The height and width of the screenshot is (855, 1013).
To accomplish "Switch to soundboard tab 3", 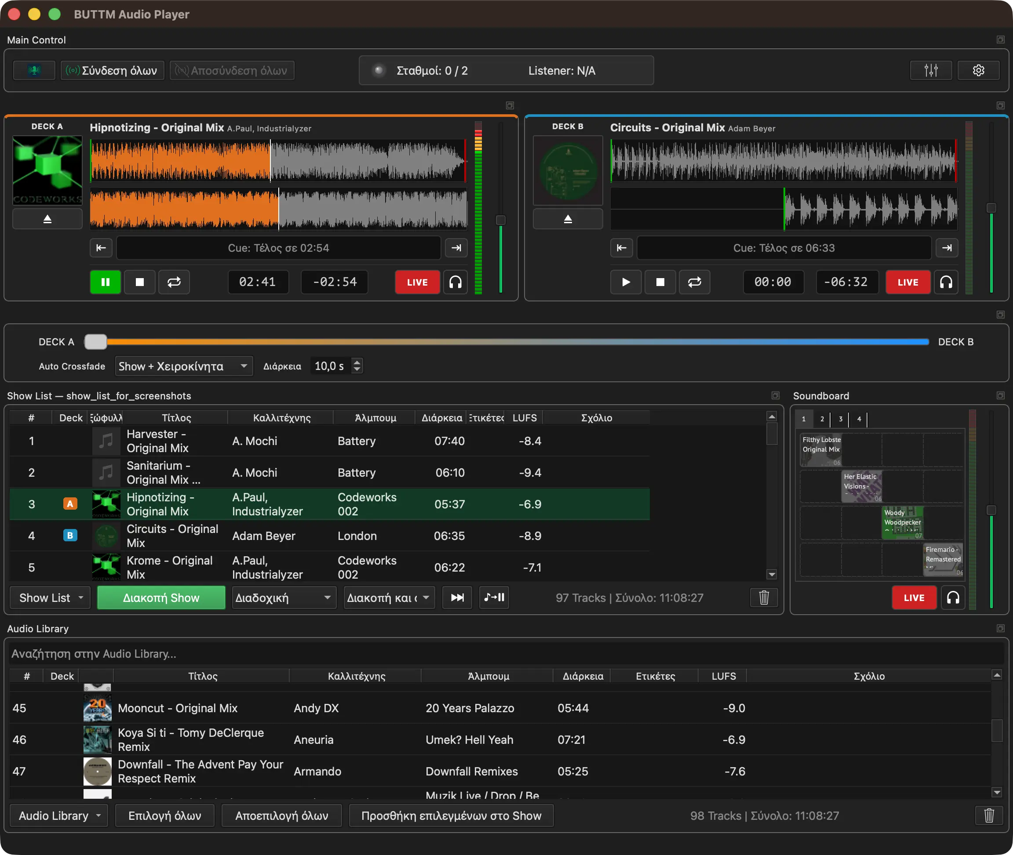I will click(840, 419).
